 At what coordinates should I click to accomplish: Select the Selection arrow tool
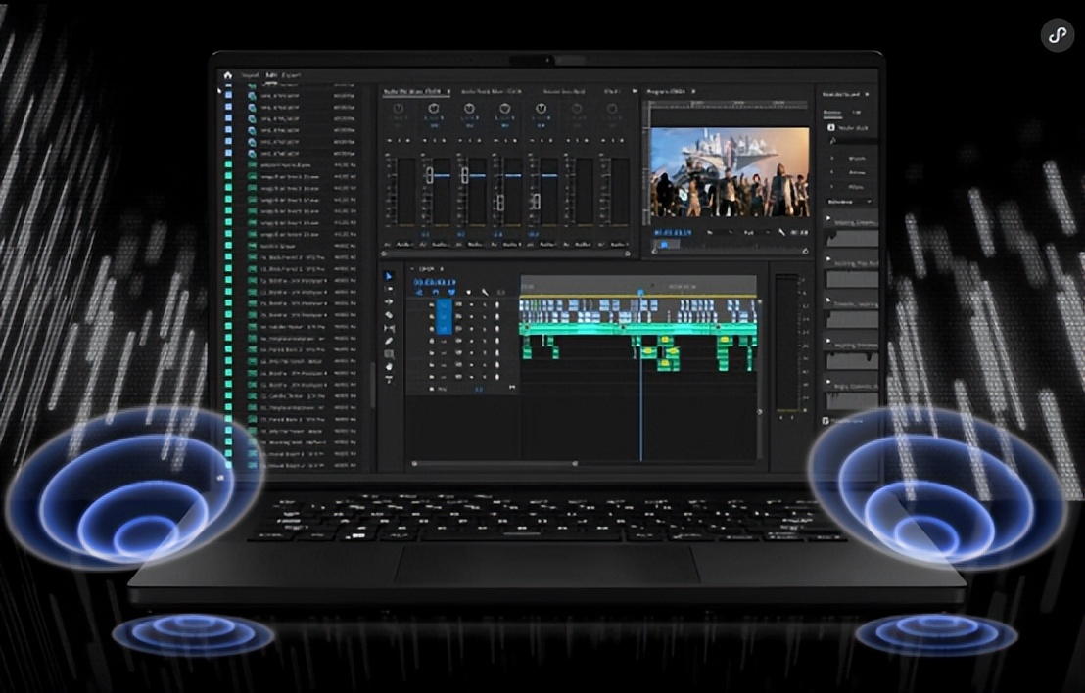(x=389, y=277)
